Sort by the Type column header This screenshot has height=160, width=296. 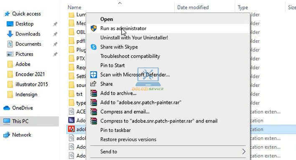pos(243,8)
